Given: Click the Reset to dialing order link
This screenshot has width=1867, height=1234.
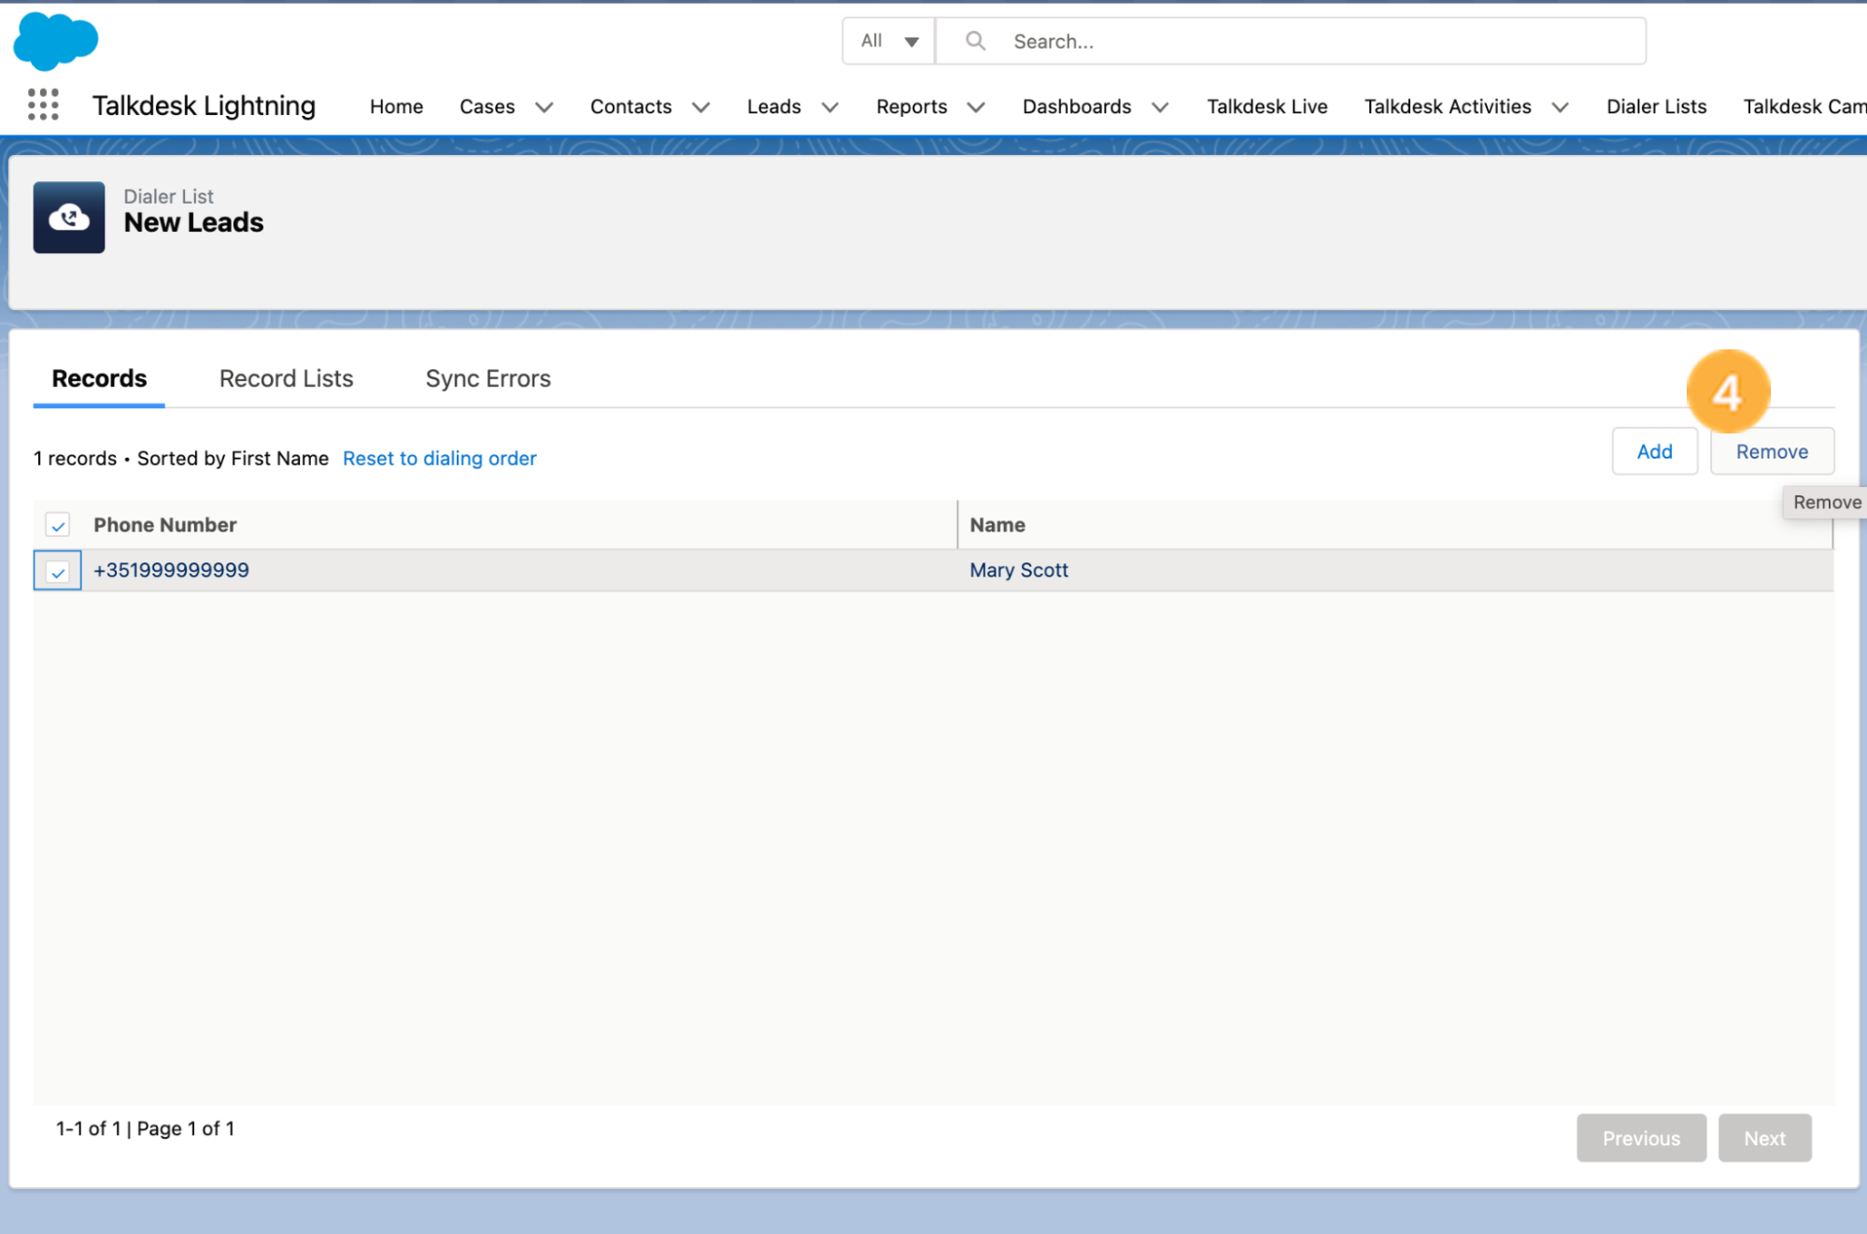Looking at the screenshot, I should pyautogui.click(x=439, y=458).
